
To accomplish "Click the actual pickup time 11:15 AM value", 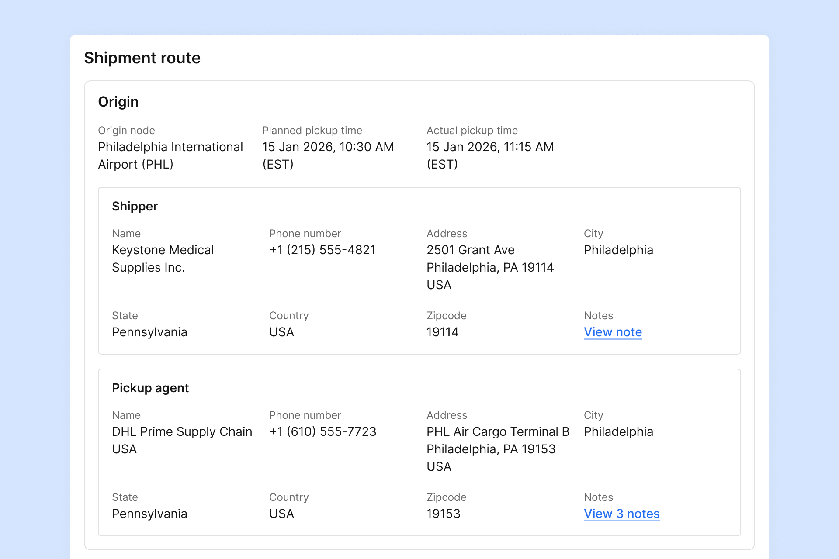I will pyautogui.click(x=490, y=147).
